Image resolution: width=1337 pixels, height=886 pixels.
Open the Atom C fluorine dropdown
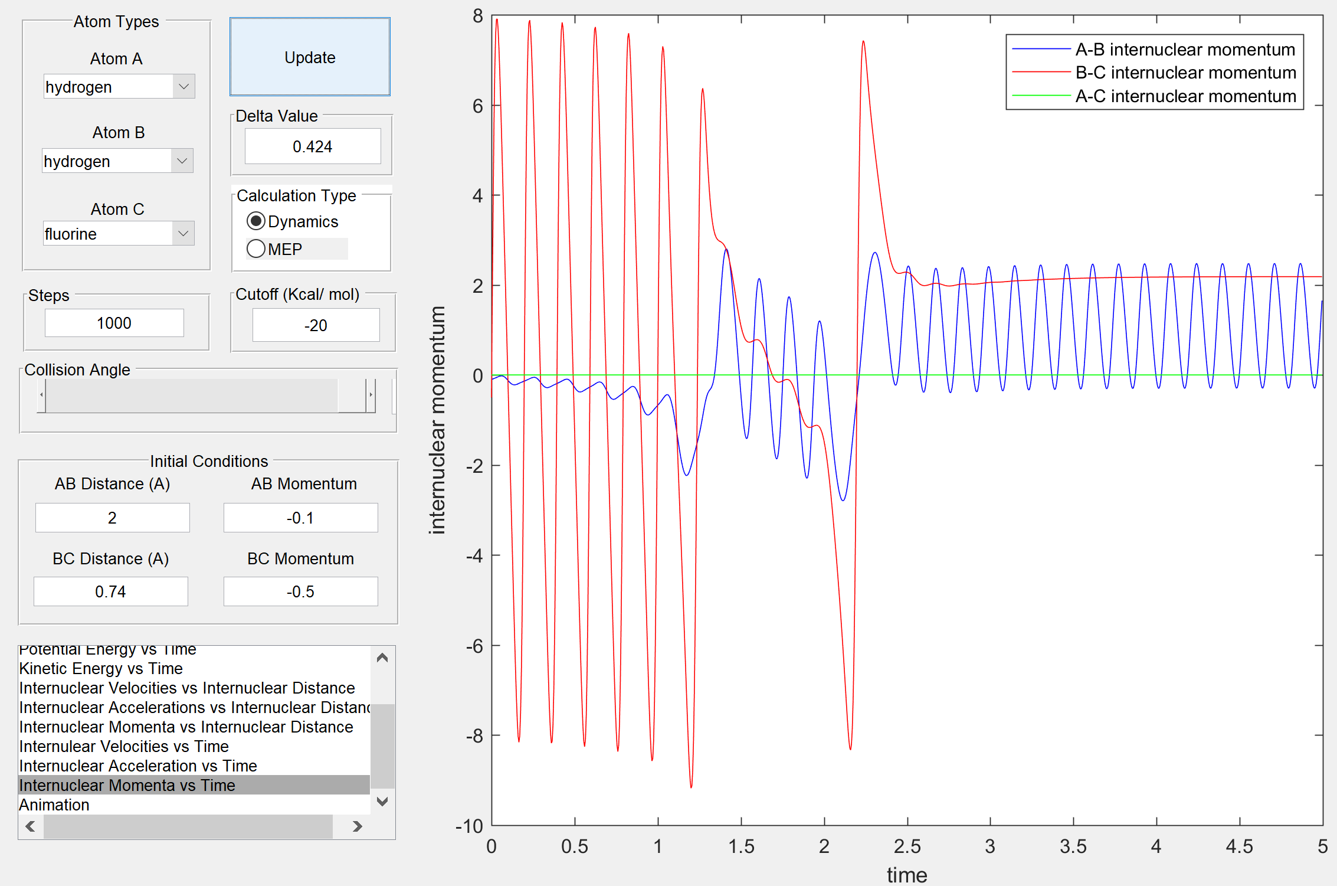[x=183, y=234]
